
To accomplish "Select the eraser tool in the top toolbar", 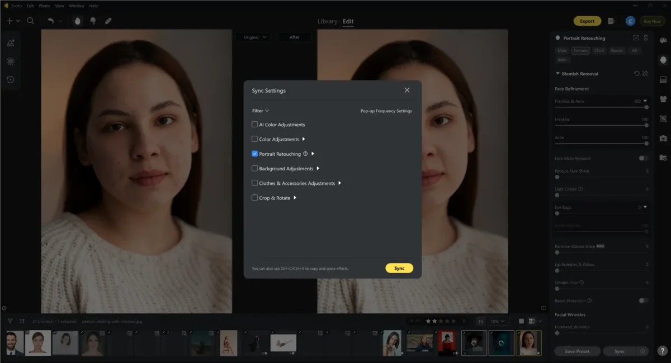I will point(108,21).
